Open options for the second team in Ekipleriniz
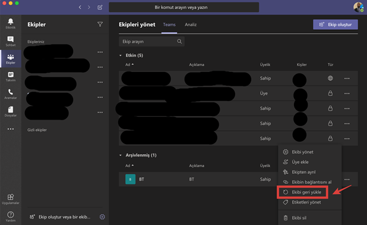 click(x=100, y=67)
